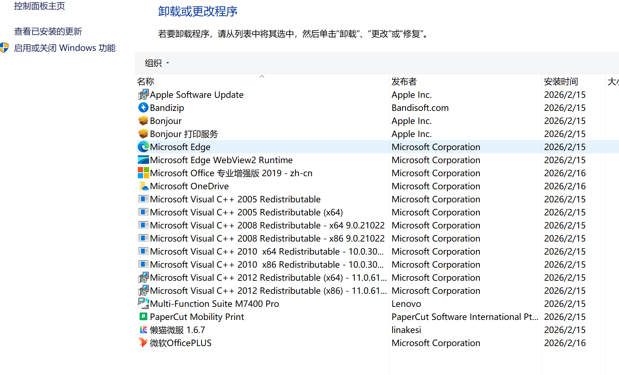
Task: Select Microsoft Visual C++ 2005 Redistributable (x64)
Action: pyautogui.click(x=246, y=212)
